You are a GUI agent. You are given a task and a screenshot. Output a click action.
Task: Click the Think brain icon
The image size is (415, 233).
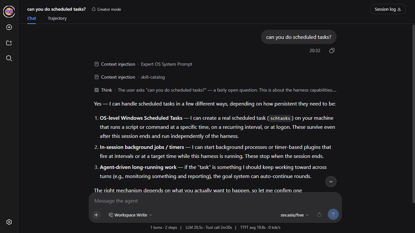pyautogui.click(x=96, y=90)
